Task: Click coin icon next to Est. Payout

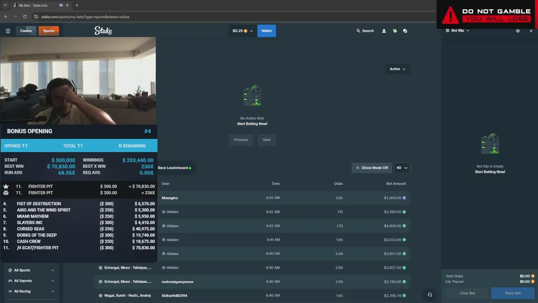Action: [x=533, y=282]
